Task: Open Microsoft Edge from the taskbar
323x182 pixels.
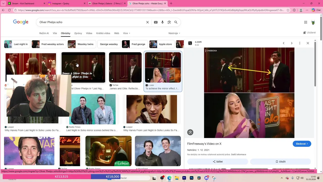Action: [x=169, y=178]
